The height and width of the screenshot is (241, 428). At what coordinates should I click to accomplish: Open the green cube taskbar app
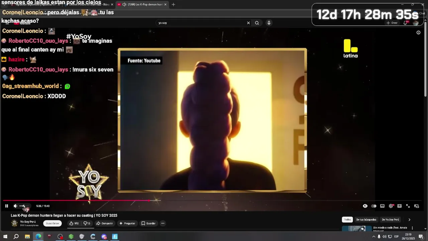point(71,237)
